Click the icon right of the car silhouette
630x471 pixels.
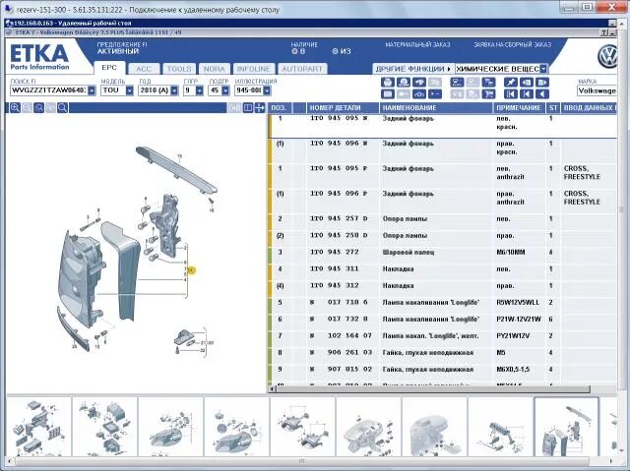click(x=435, y=94)
